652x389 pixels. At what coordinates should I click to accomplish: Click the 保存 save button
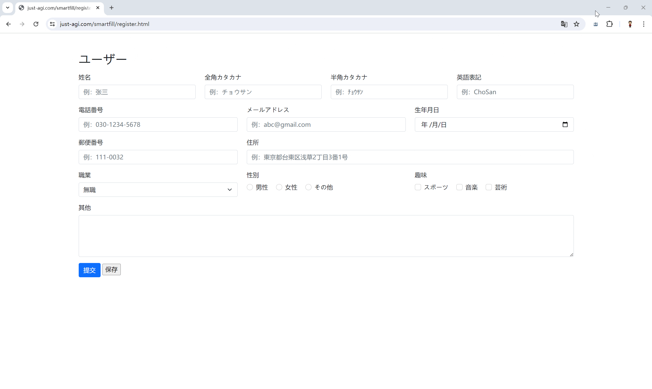coord(111,269)
